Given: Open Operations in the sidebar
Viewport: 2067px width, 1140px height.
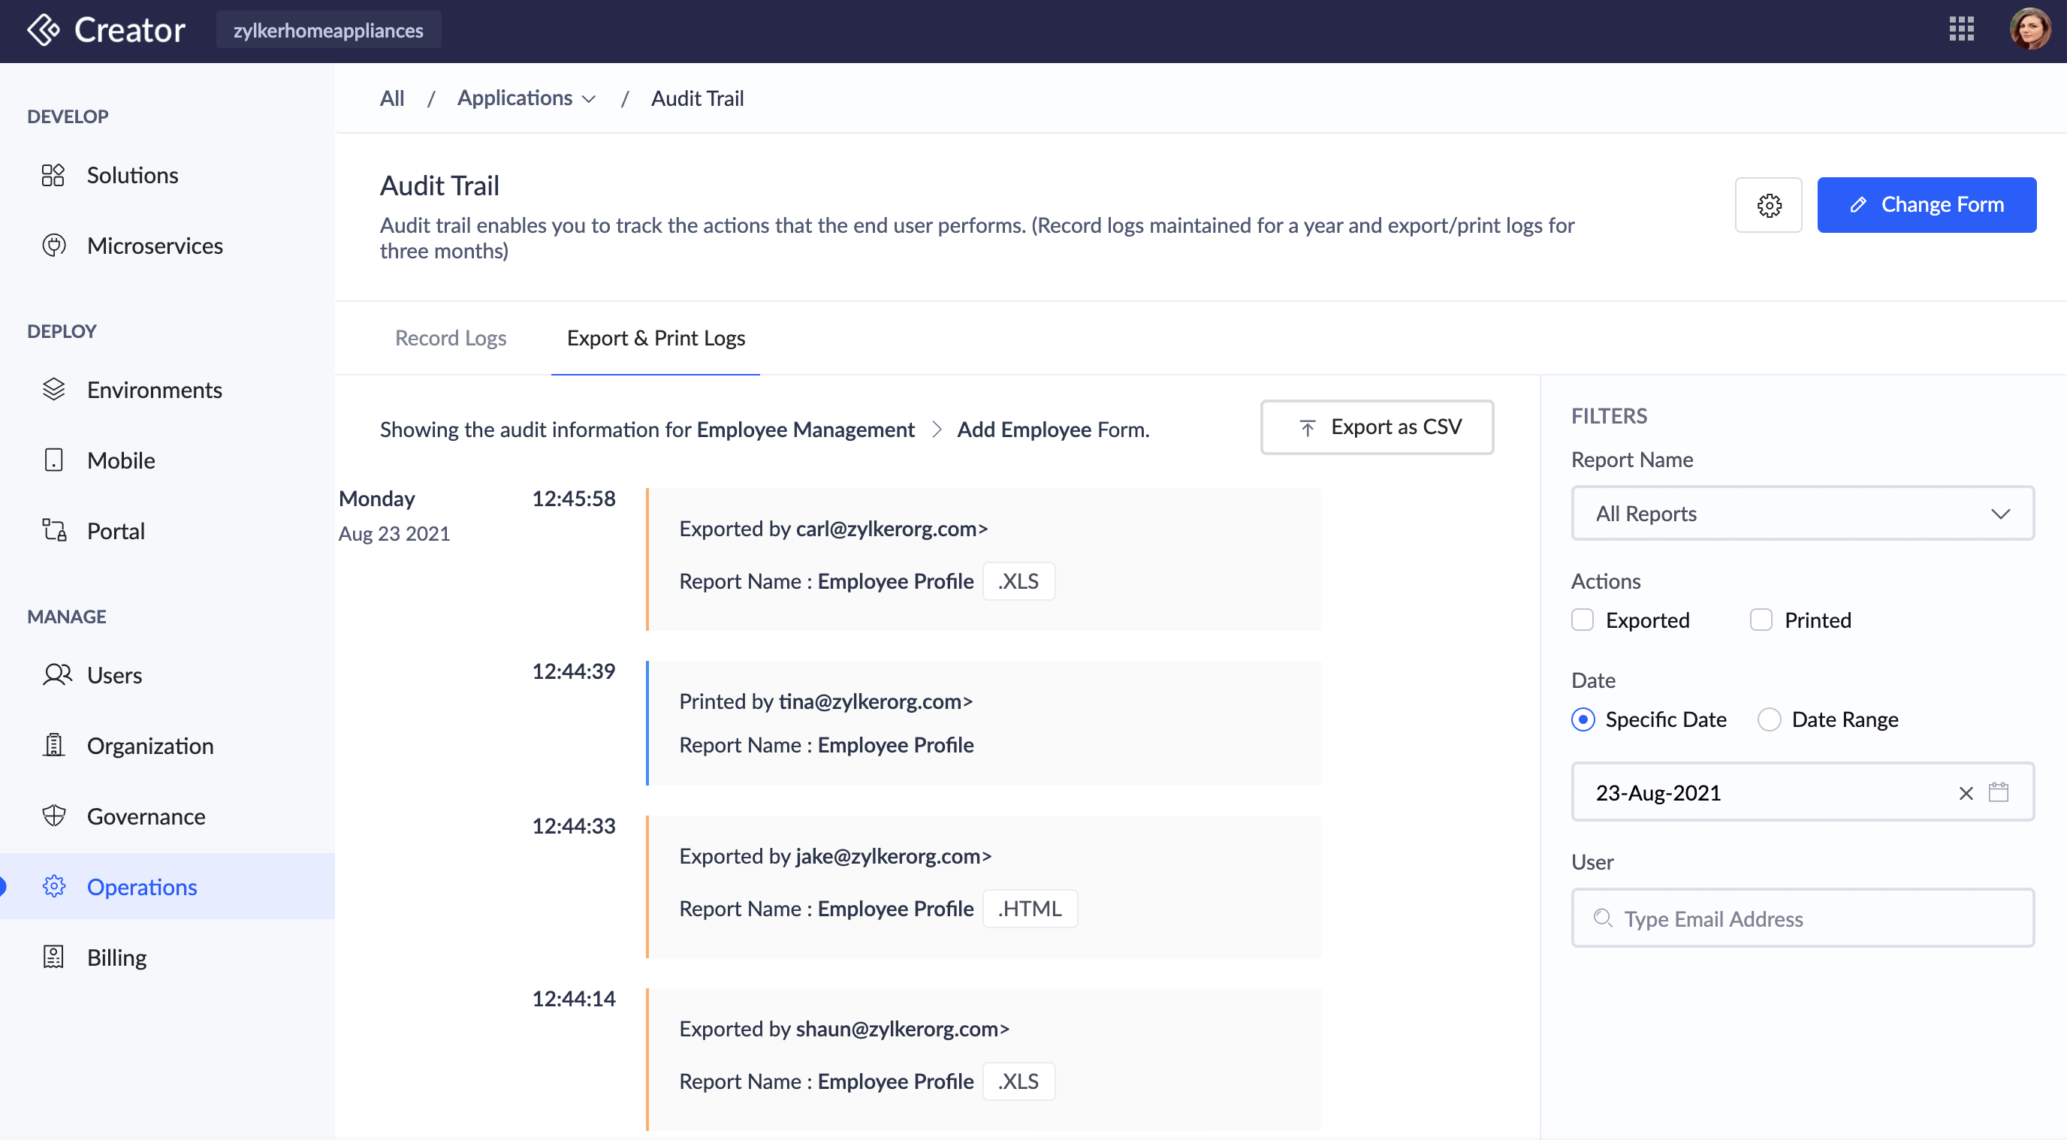Looking at the screenshot, I should (167, 886).
